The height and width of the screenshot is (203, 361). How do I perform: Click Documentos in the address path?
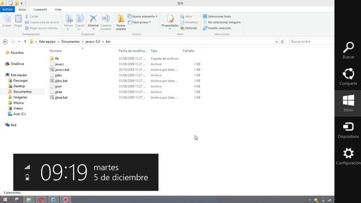pos(71,42)
